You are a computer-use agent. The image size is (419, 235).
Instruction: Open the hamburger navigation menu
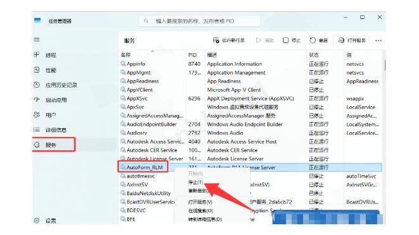point(37,40)
